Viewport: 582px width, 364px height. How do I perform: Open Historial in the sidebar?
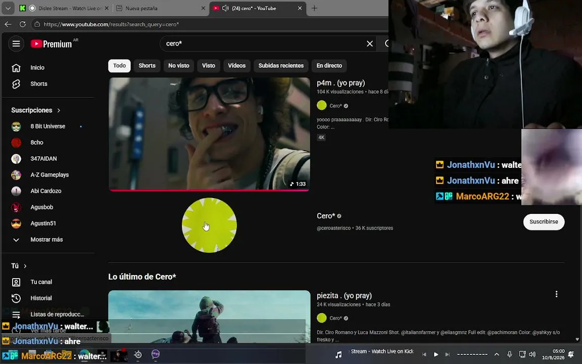pyautogui.click(x=41, y=298)
